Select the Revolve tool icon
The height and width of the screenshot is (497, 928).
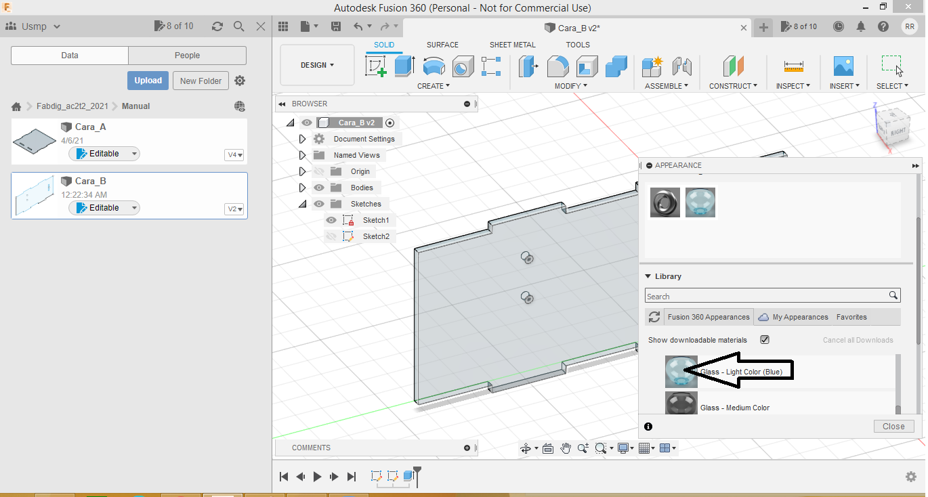coord(434,66)
